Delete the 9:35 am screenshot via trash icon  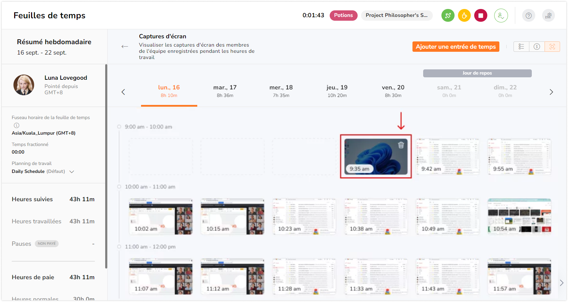[x=401, y=145]
